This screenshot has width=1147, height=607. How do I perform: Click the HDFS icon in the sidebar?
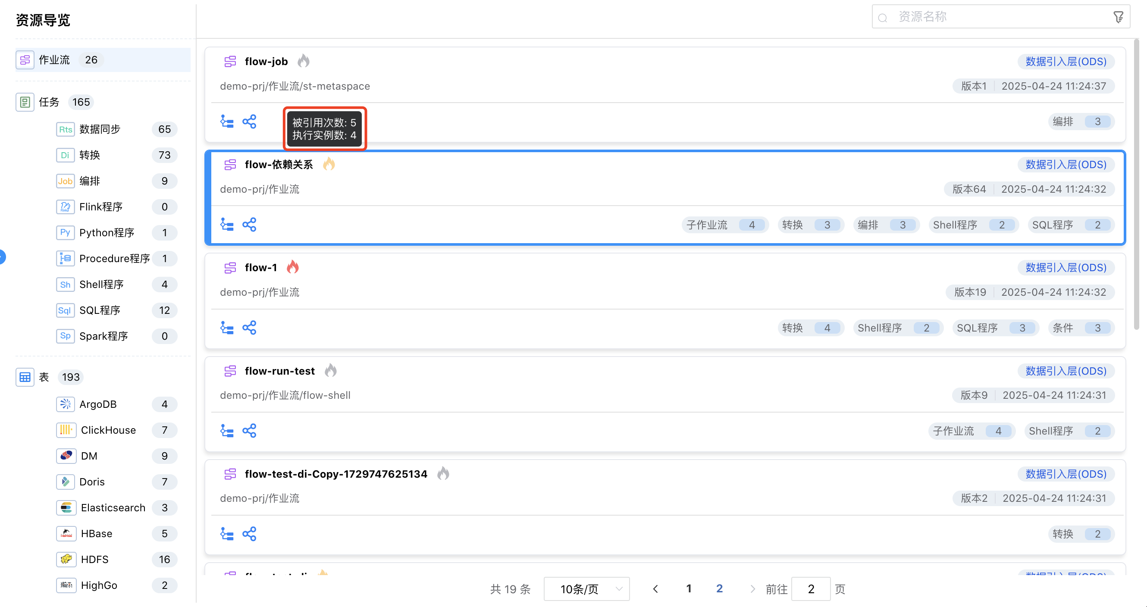[66, 560]
